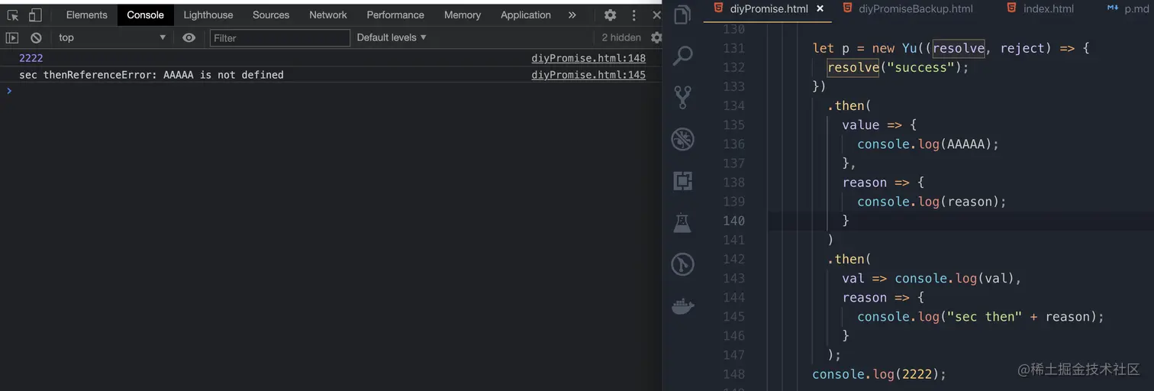Open the Run and Debug bug icon
The width and height of the screenshot is (1154, 391).
682,139
